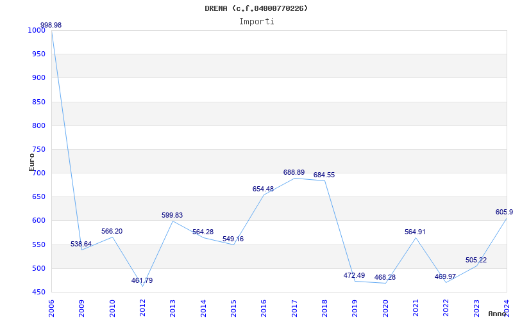This screenshot has height=320, width=513.
Task: Select the 472.49 data label
Action: point(354,276)
